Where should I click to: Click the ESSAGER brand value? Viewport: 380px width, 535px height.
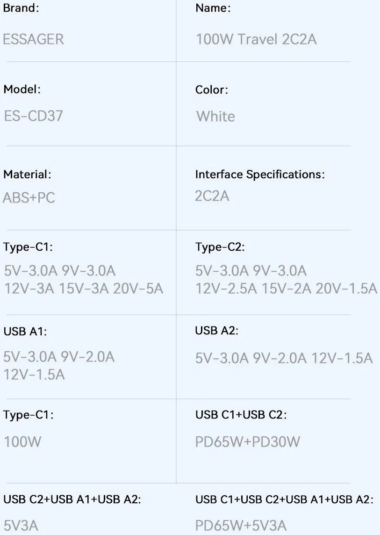(33, 39)
